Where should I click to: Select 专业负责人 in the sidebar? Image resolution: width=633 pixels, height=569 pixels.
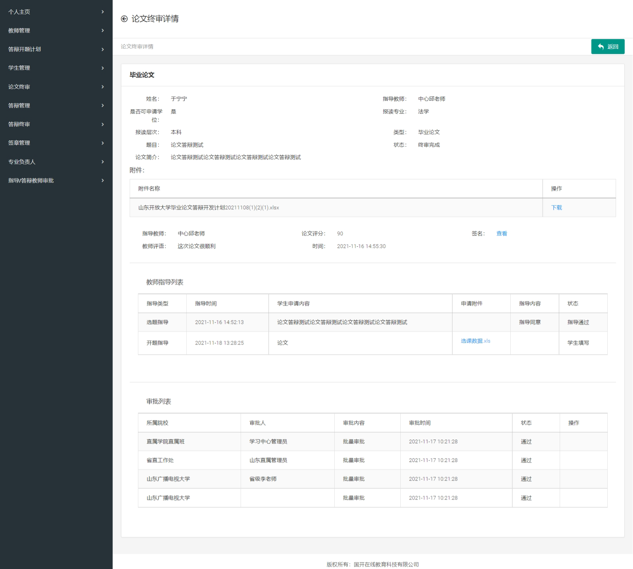coord(22,162)
